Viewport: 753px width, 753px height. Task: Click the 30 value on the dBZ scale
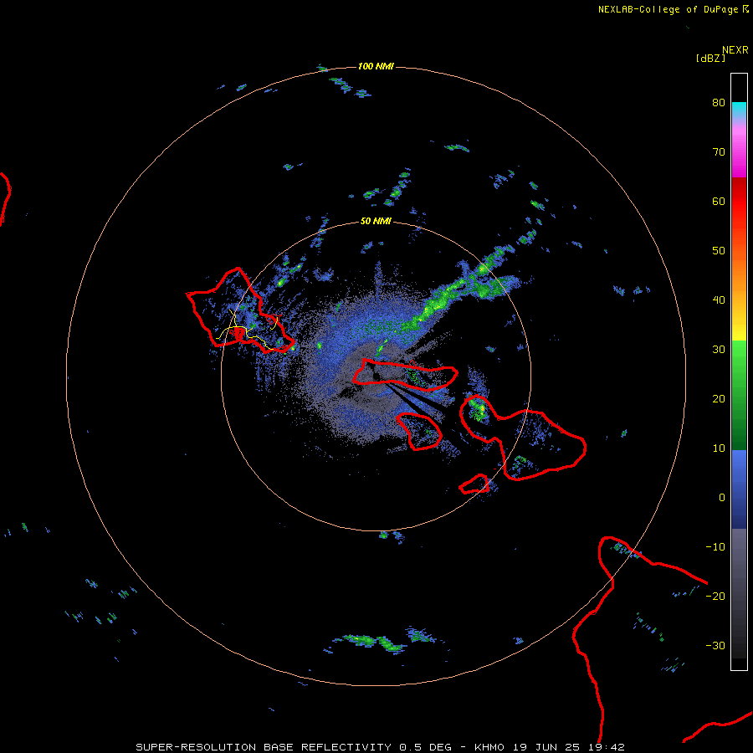719,350
